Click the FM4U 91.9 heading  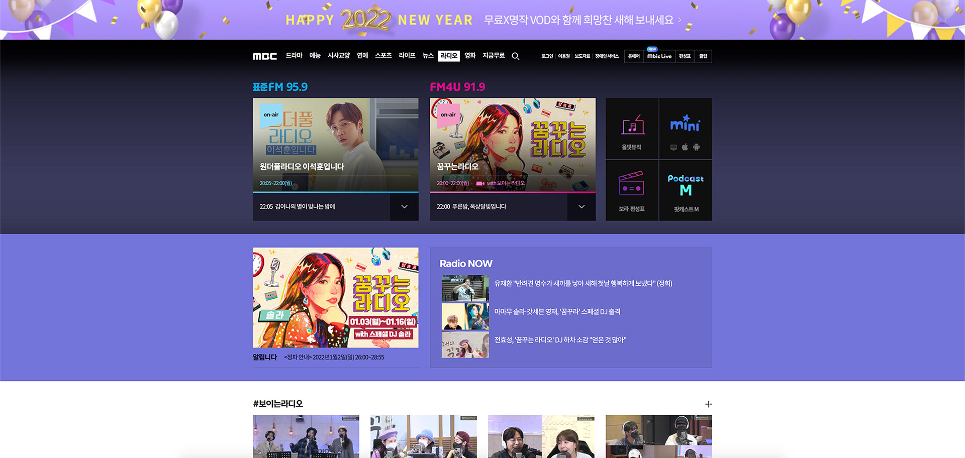[457, 87]
